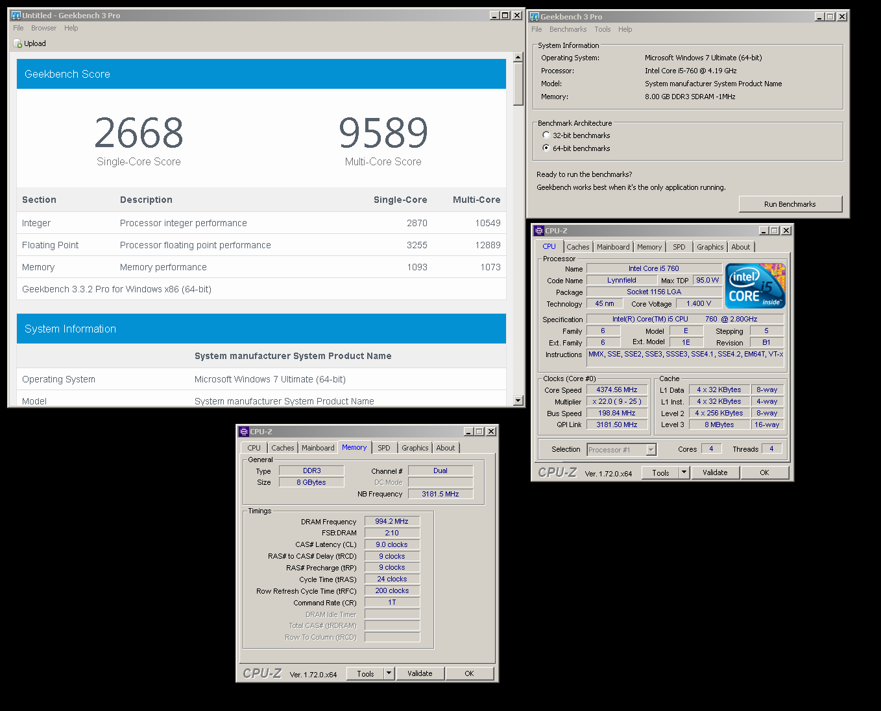The height and width of the screenshot is (711, 881).
Task: Click the Command Rate value 1T
Action: tap(392, 602)
